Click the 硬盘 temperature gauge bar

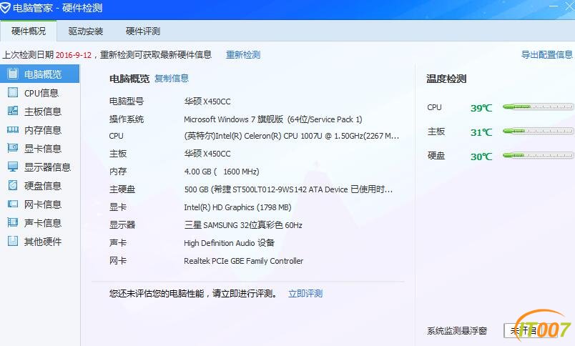click(x=538, y=155)
